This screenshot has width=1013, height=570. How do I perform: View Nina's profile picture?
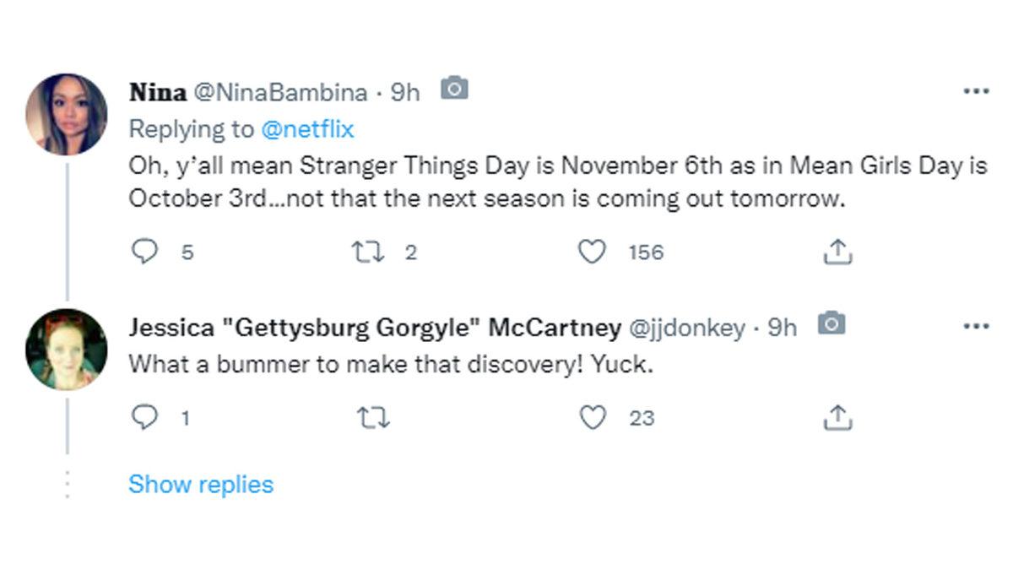[67, 114]
